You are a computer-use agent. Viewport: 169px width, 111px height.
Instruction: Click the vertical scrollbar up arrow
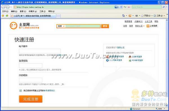point(167,20)
